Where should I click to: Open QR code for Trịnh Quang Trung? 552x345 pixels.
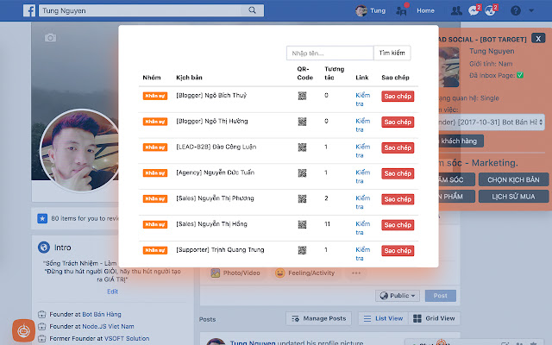(x=302, y=250)
